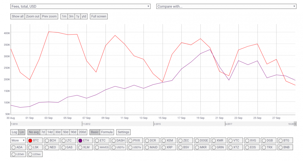
Task: Open the 'Fees, total, USD' metric dropdown
Action: coord(80,6)
